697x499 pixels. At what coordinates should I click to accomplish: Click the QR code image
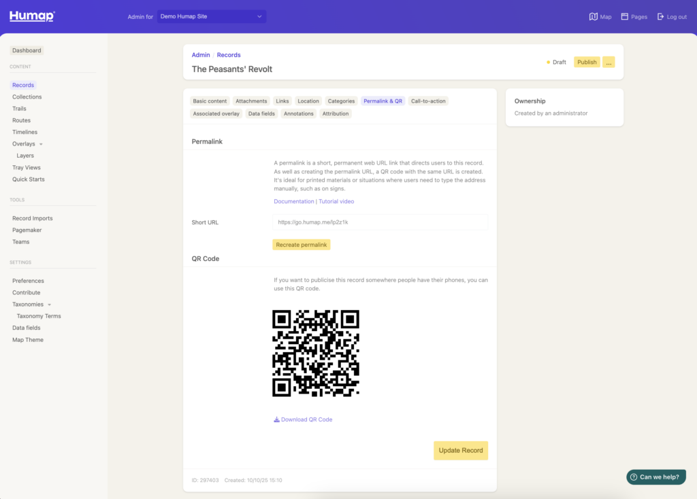316,354
